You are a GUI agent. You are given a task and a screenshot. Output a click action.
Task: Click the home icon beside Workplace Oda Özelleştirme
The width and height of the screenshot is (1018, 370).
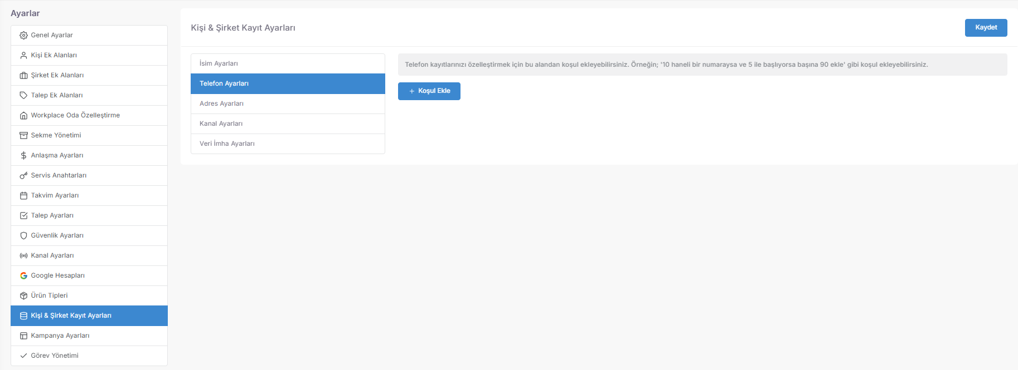tap(23, 115)
